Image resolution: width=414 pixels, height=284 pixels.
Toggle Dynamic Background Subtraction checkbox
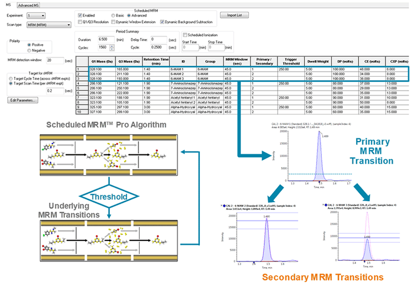162,22
